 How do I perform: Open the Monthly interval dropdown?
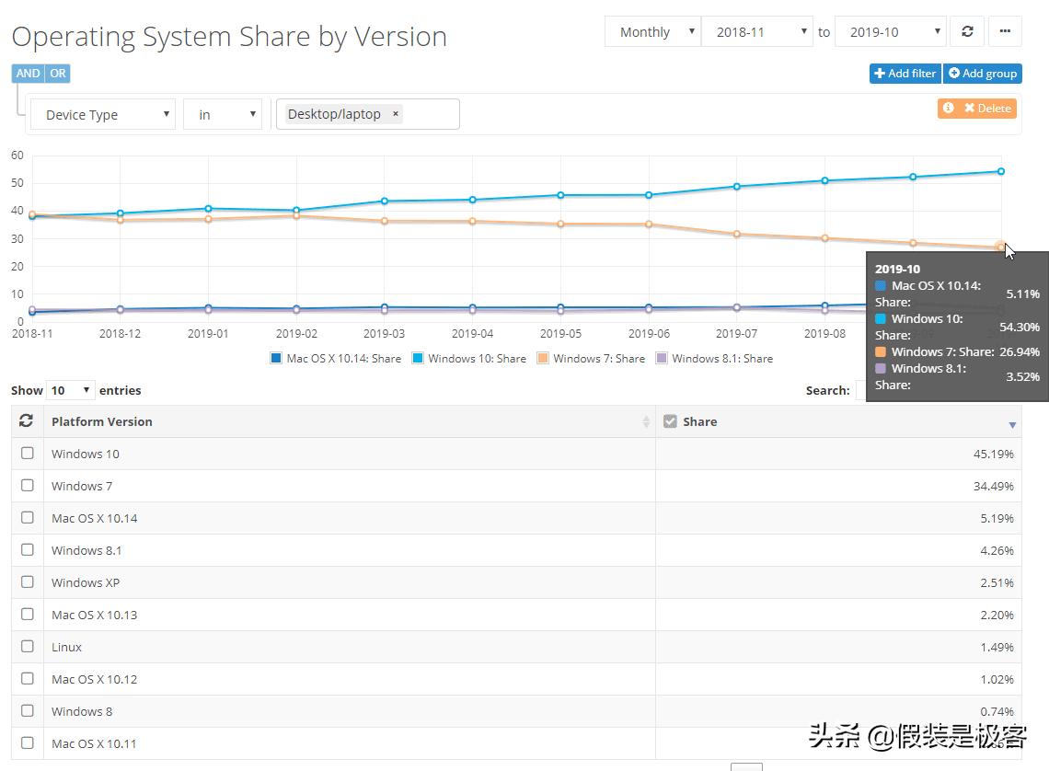pyautogui.click(x=652, y=30)
